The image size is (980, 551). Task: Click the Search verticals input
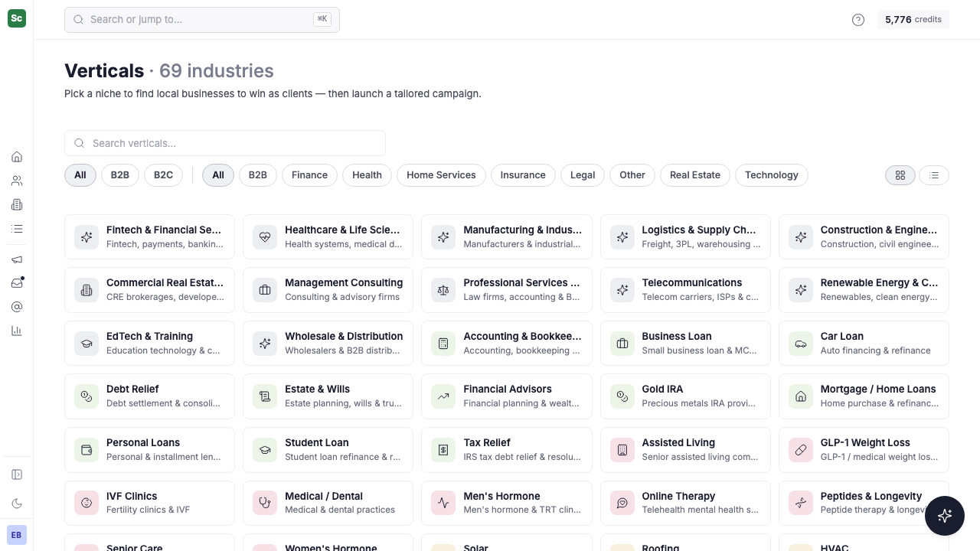(225, 143)
